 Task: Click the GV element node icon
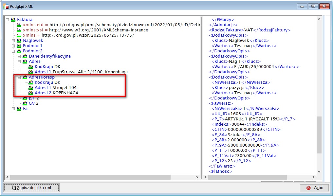coord(25,103)
